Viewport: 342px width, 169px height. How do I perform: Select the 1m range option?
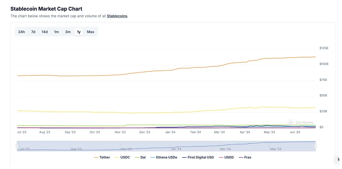click(56, 31)
